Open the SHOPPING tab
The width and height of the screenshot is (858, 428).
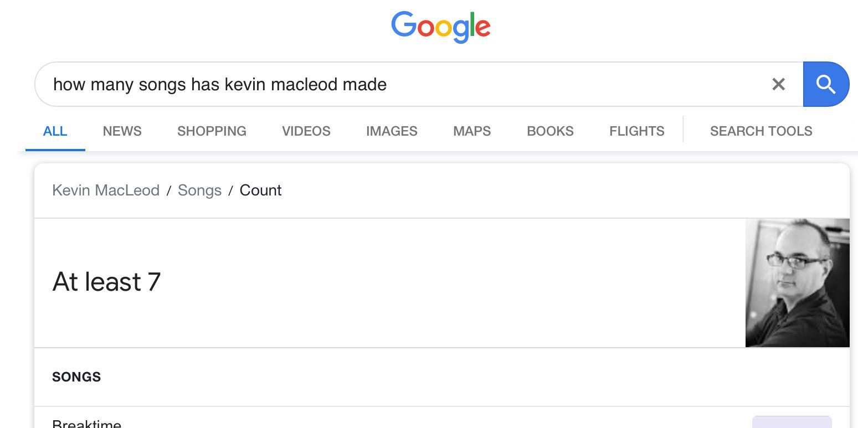212,131
